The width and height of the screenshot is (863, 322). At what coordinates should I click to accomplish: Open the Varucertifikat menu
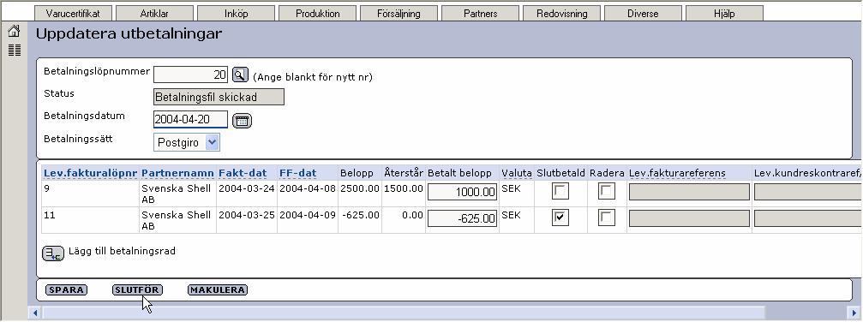tap(73, 14)
